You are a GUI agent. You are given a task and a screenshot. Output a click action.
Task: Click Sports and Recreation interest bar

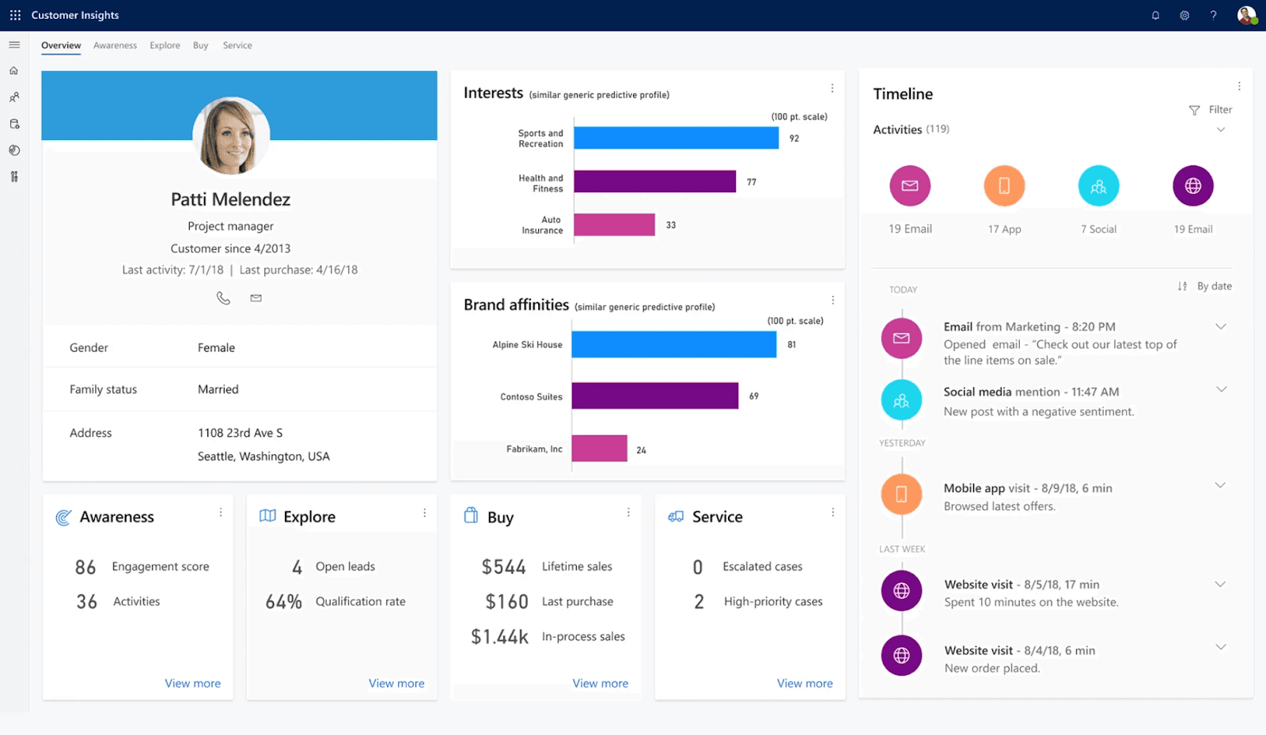click(x=677, y=138)
